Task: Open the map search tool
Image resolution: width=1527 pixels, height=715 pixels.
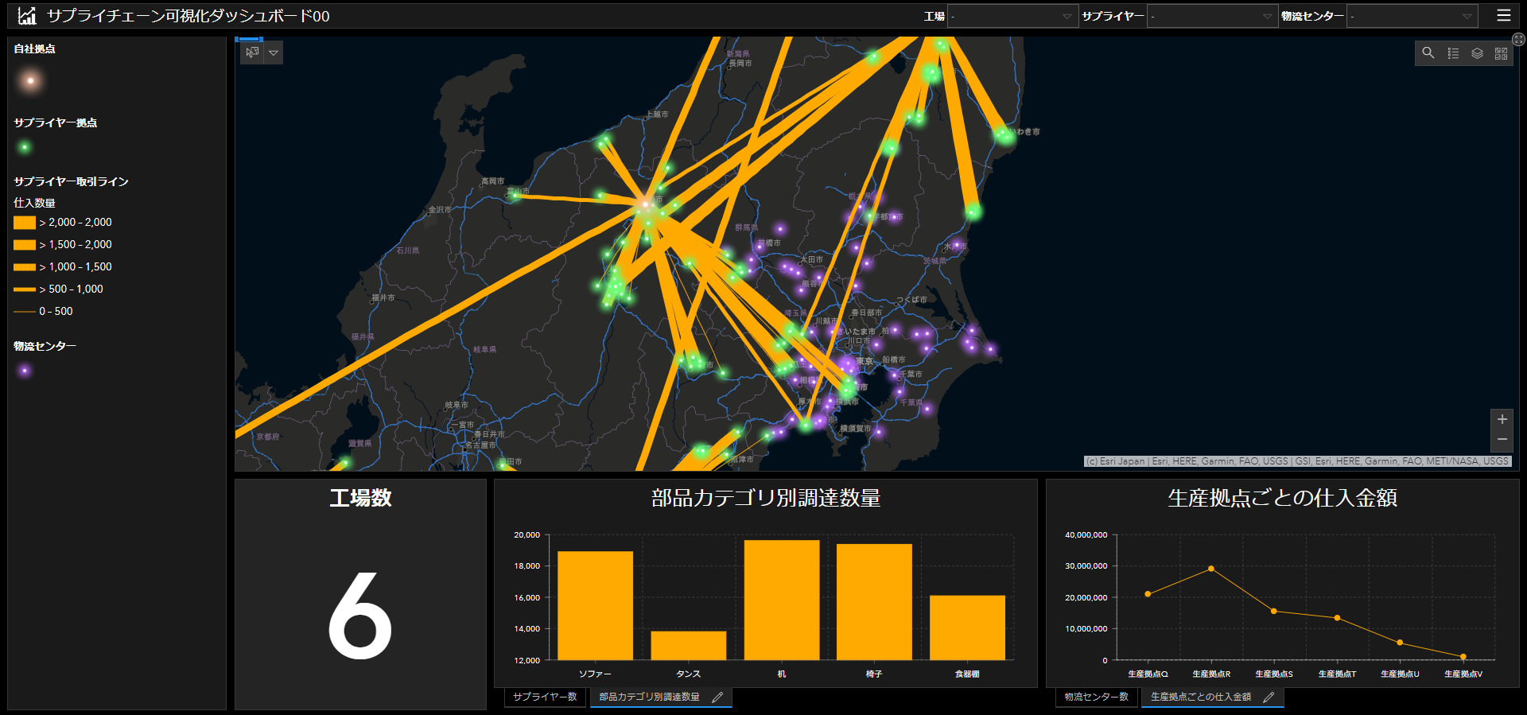Action: pyautogui.click(x=1428, y=53)
